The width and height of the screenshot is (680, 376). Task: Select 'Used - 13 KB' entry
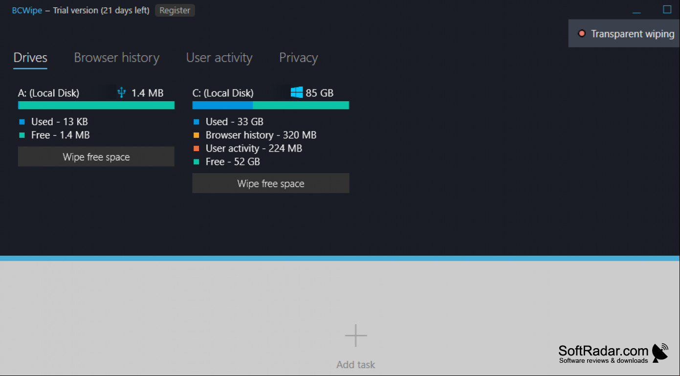pos(60,122)
